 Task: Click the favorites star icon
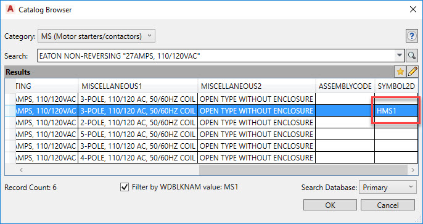(x=400, y=72)
